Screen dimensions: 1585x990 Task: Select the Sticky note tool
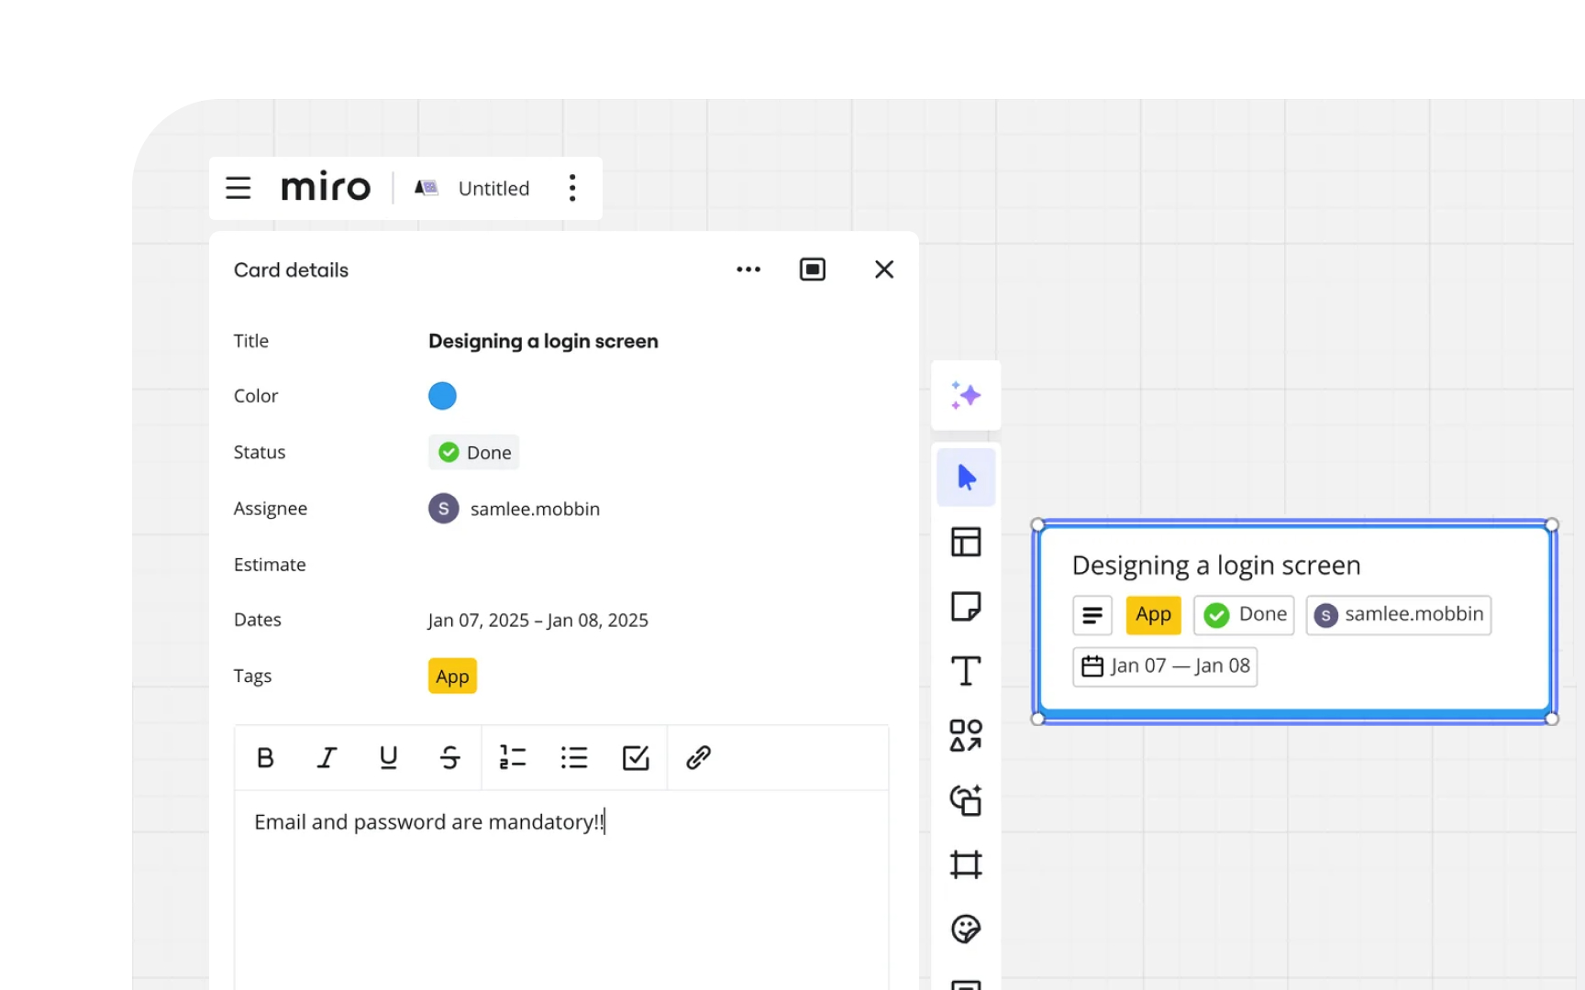[x=966, y=606]
